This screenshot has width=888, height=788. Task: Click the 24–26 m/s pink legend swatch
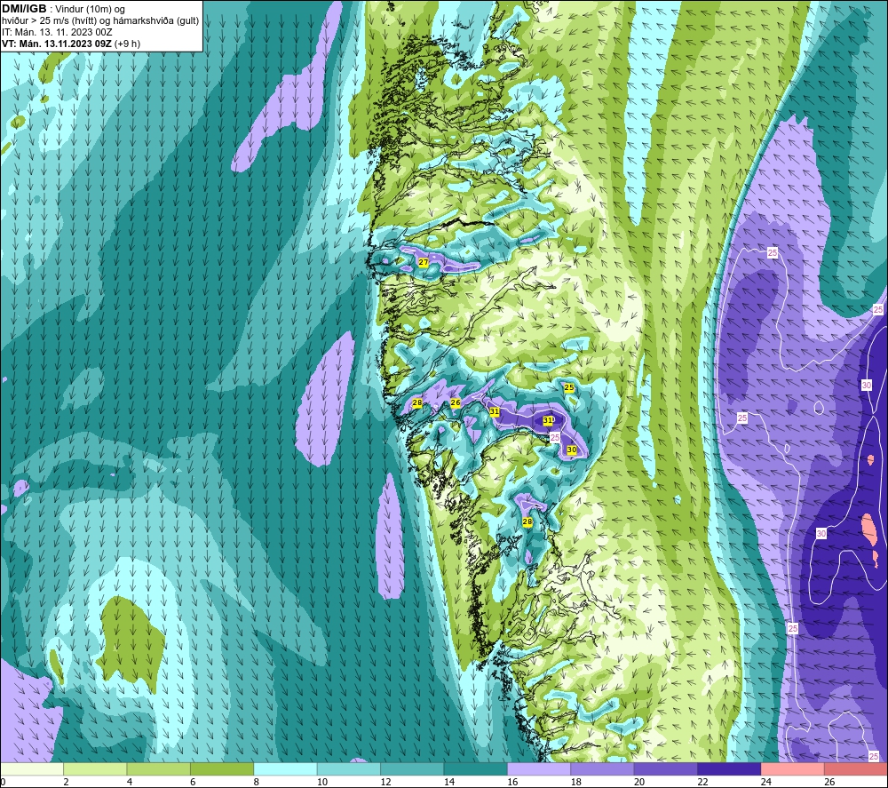[793, 768]
